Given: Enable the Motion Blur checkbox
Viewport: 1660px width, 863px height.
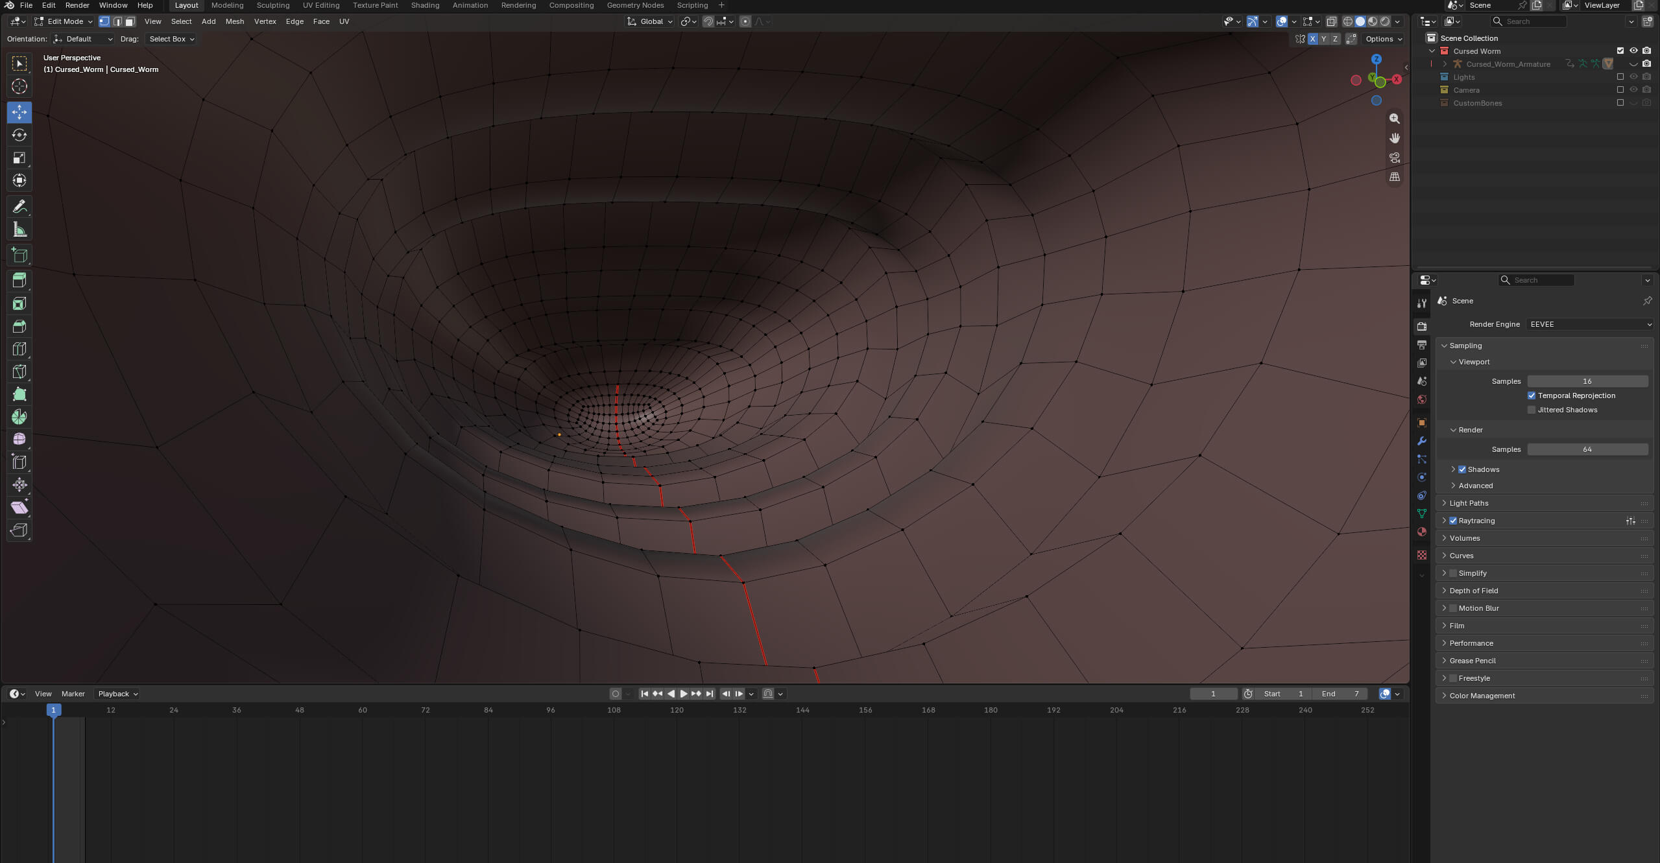Looking at the screenshot, I should coord(1453,608).
